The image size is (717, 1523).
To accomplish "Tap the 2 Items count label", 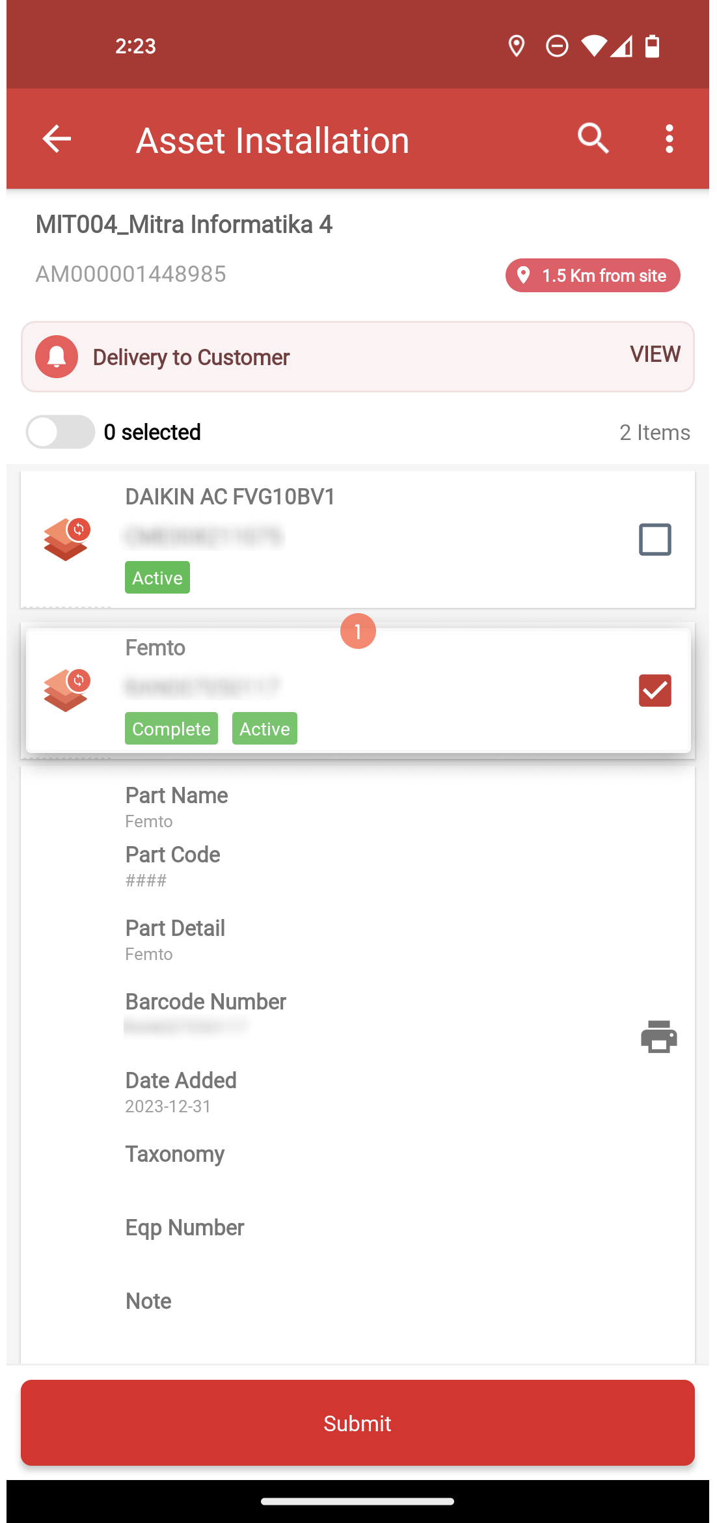I will [x=655, y=433].
